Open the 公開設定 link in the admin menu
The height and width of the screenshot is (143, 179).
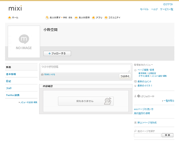pyautogui.click(x=152, y=73)
